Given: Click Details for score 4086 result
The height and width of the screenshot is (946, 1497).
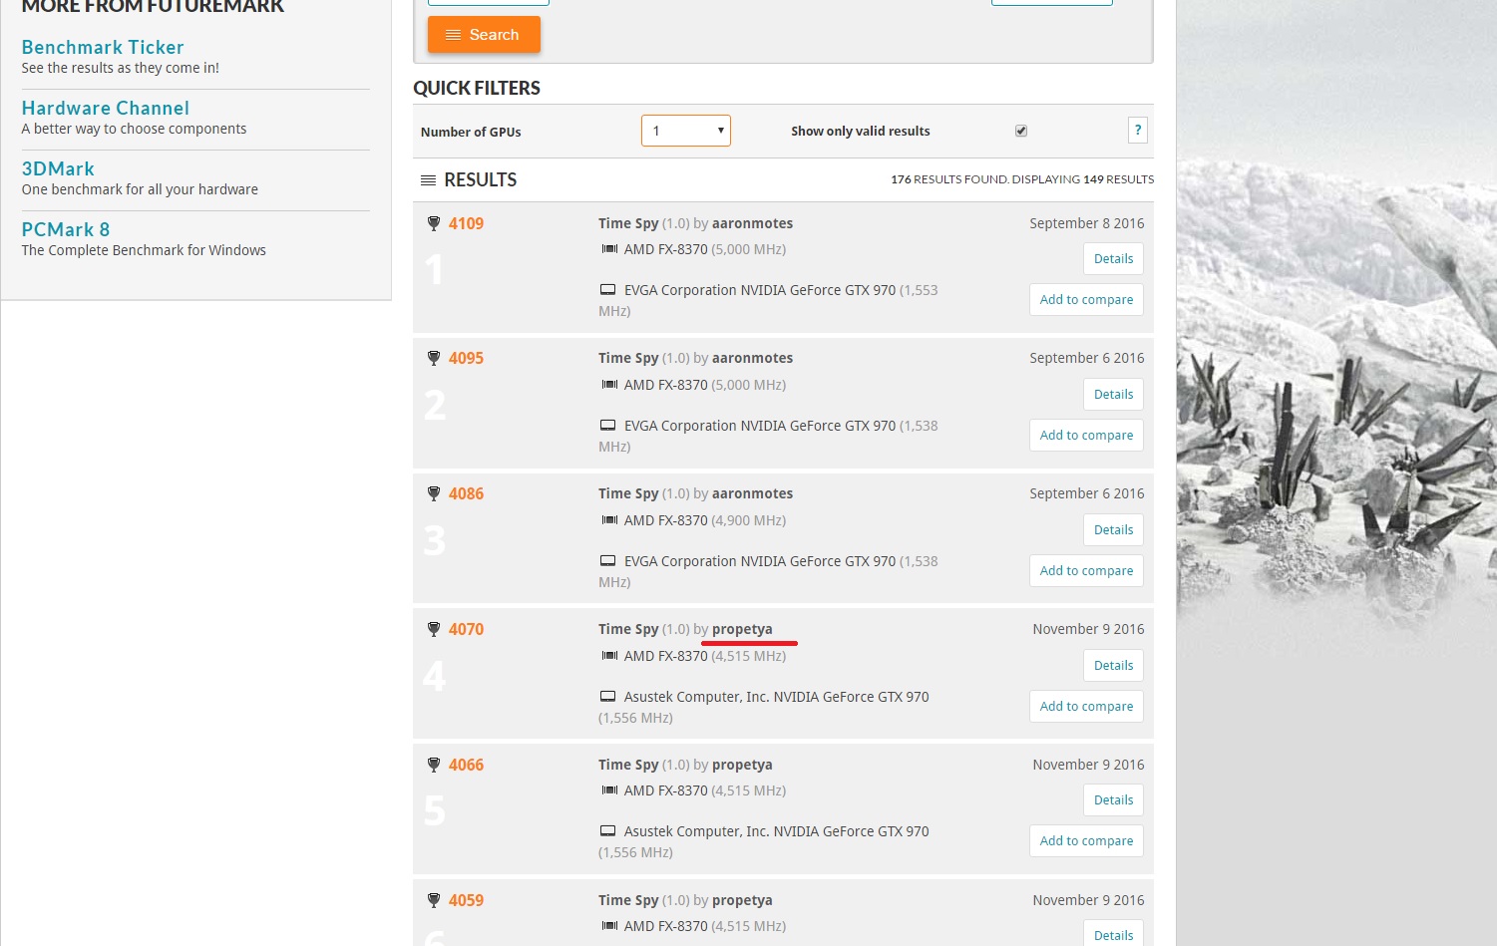Looking at the screenshot, I should click(x=1113, y=530).
